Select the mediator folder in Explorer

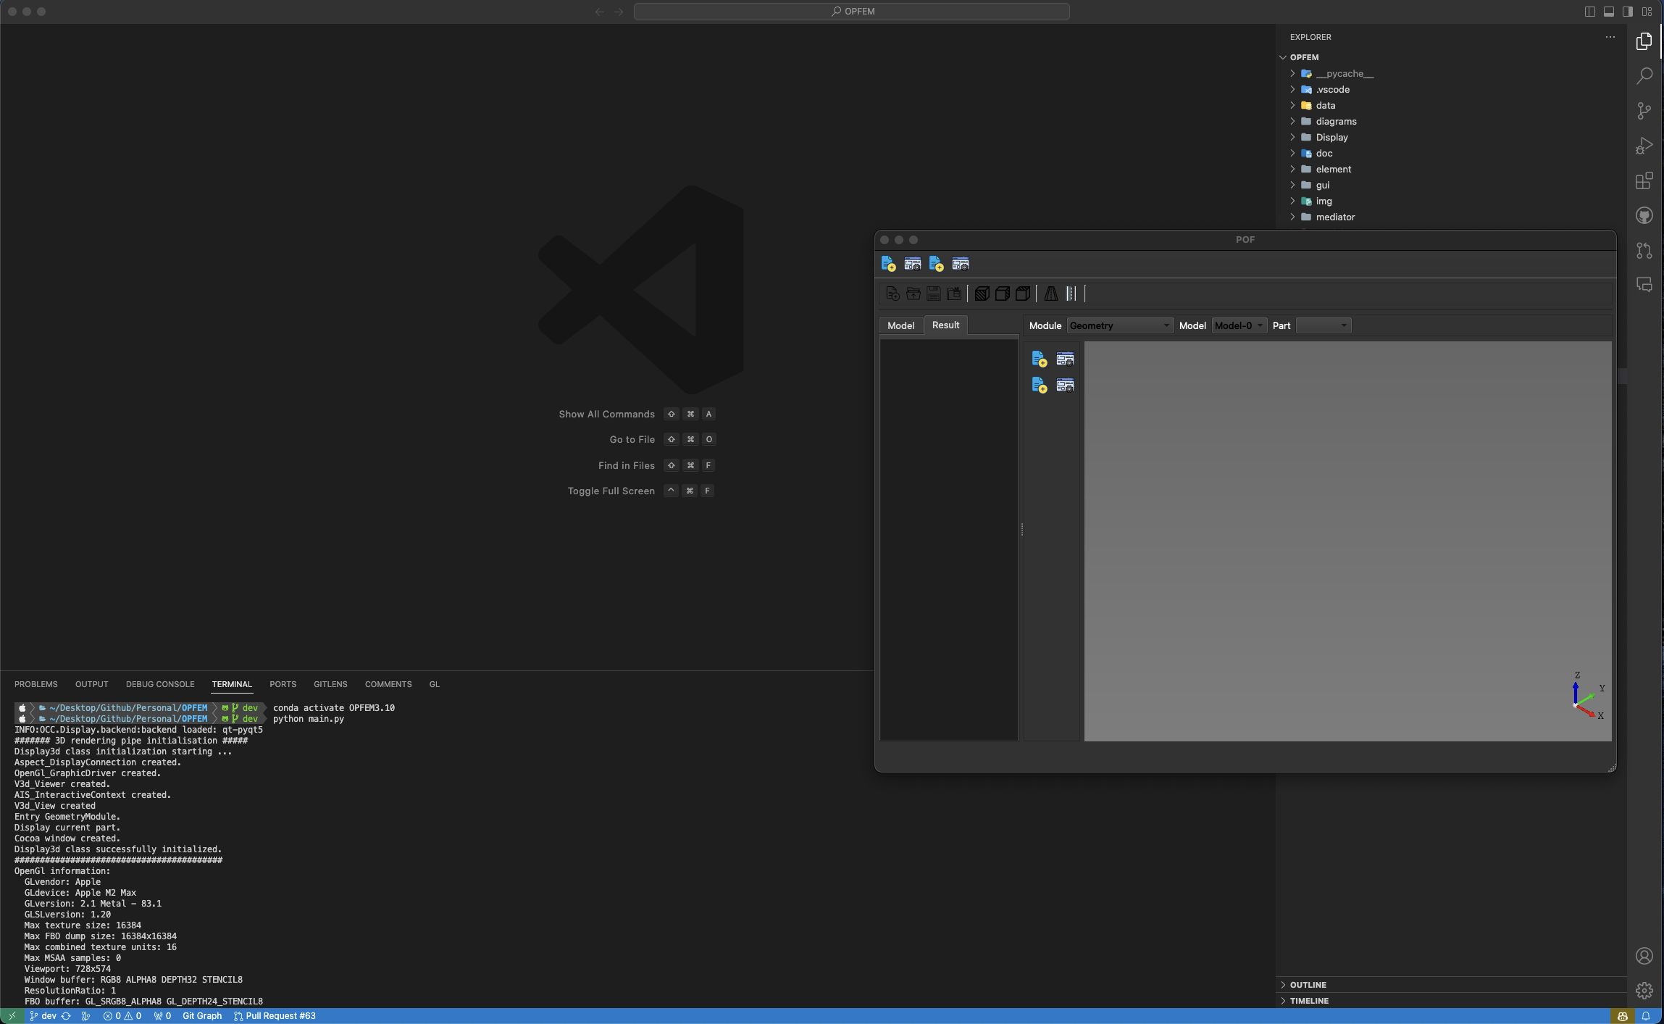coord(1335,217)
